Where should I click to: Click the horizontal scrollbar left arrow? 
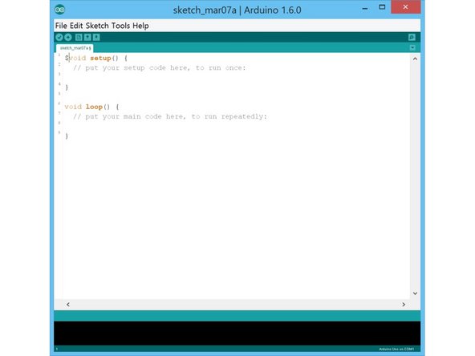[x=68, y=304]
